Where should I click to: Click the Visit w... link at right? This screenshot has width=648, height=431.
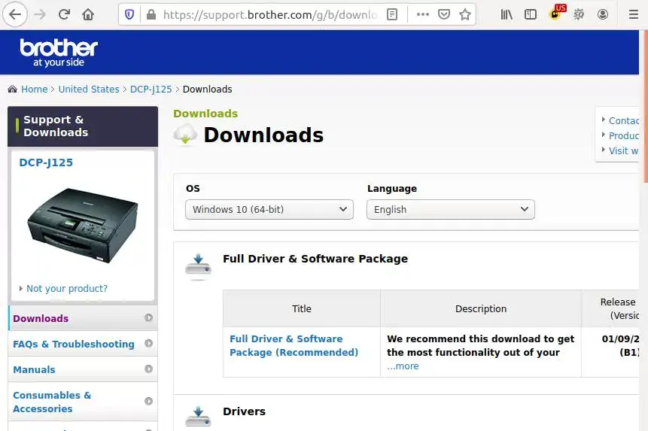[624, 150]
